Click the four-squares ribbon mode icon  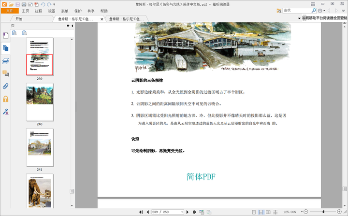click(313, 4)
